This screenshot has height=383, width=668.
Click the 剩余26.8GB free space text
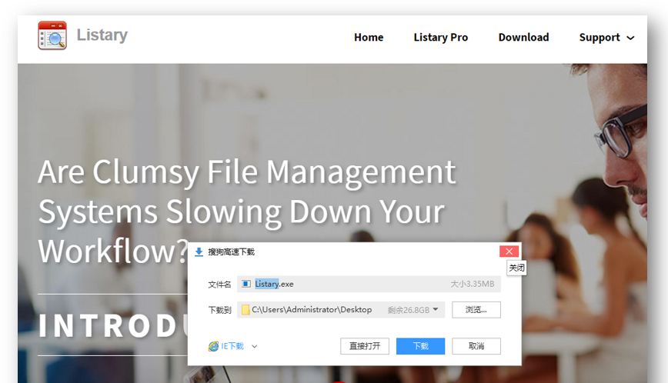[408, 310]
